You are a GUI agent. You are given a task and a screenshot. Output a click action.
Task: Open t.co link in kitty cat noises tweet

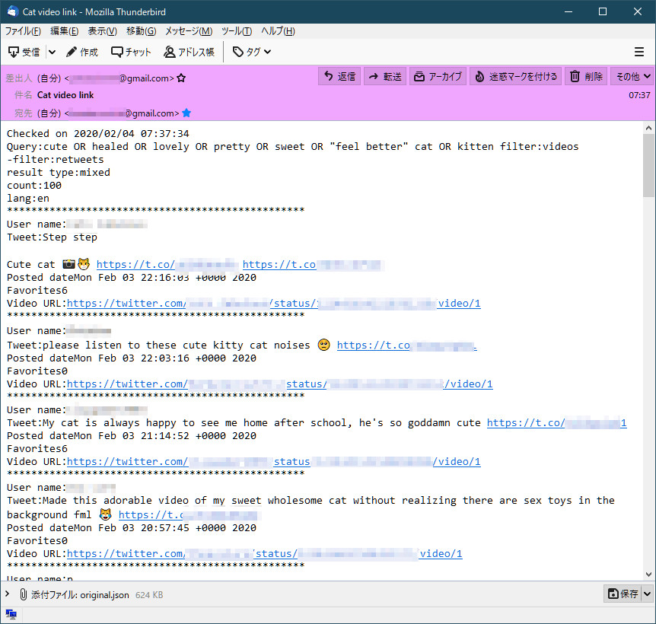tap(406, 345)
